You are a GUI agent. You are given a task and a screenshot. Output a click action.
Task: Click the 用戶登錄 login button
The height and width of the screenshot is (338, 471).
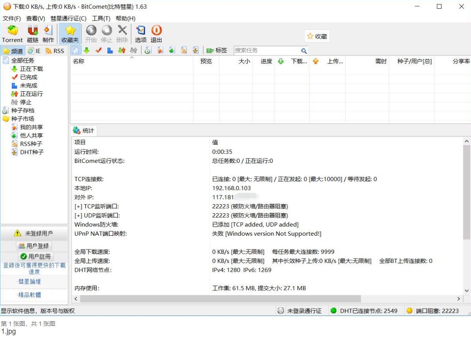click(34, 246)
